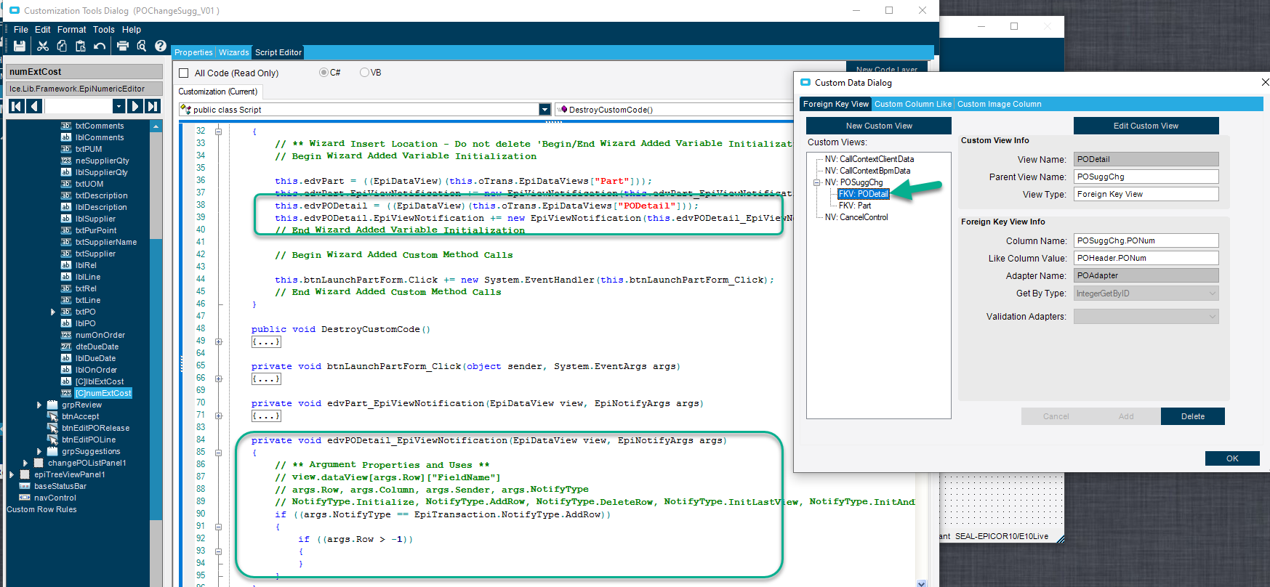This screenshot has width=1270, height=587.
Task: Switch to Custom Column Like tab
Action: pos(913,104)
